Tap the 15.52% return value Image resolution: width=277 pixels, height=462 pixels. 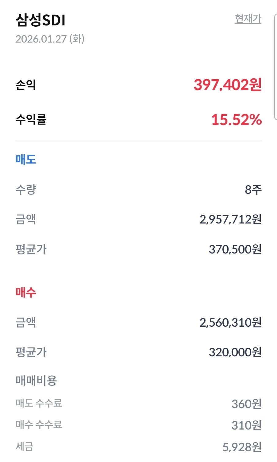click(236, 119)
